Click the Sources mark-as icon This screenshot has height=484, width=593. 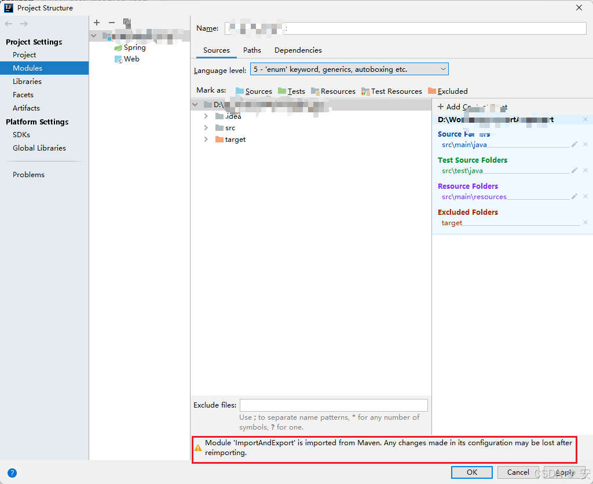[x=239, y=91]
